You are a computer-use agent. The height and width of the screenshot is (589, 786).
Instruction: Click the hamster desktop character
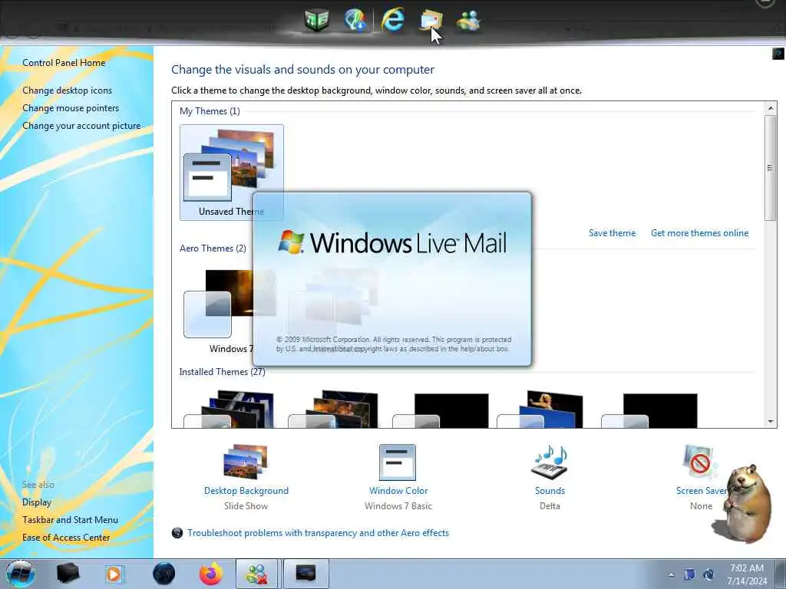coord(745,503)
